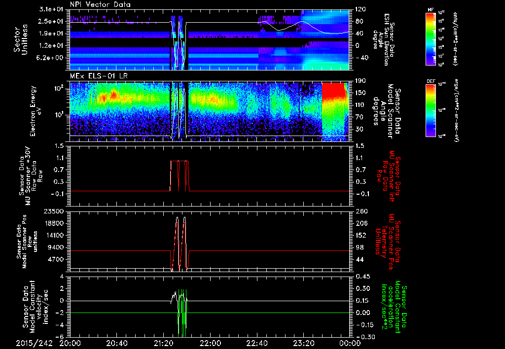The width and height of the screenshot is (505, 349).
Task: Click the "23:20" time tick label
Action: click(304, 344)
